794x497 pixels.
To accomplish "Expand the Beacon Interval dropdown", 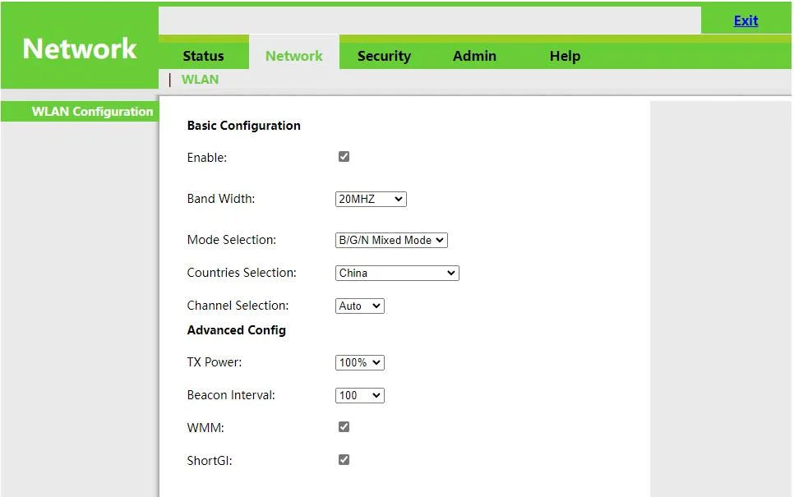I will tap(360, 395).
